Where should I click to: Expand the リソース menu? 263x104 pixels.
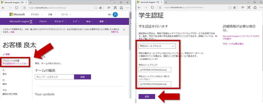66,15
